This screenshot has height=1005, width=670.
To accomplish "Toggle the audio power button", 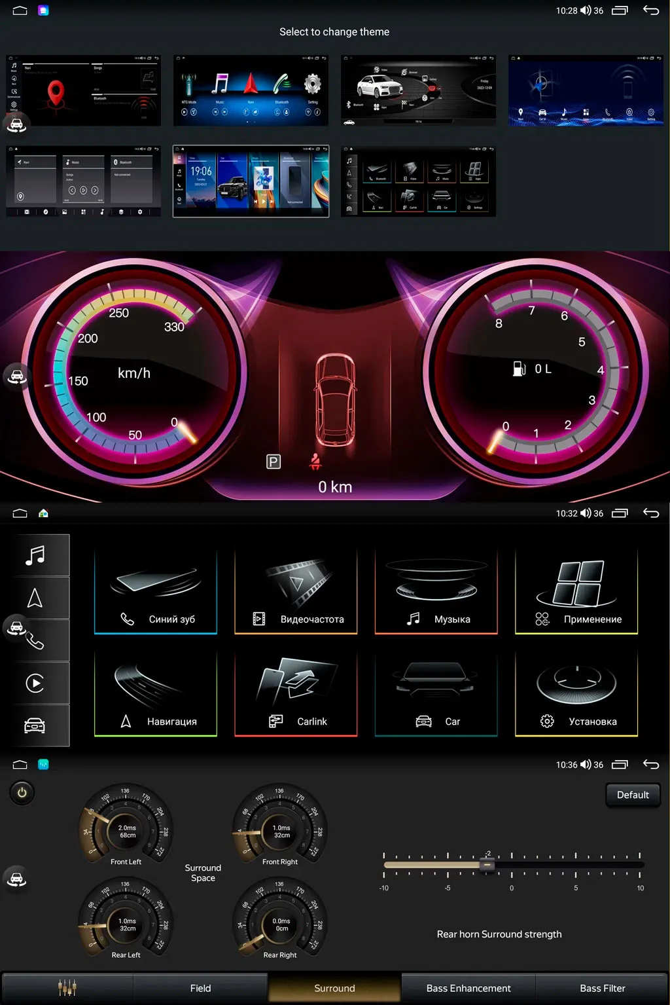I will click(22, 793).
